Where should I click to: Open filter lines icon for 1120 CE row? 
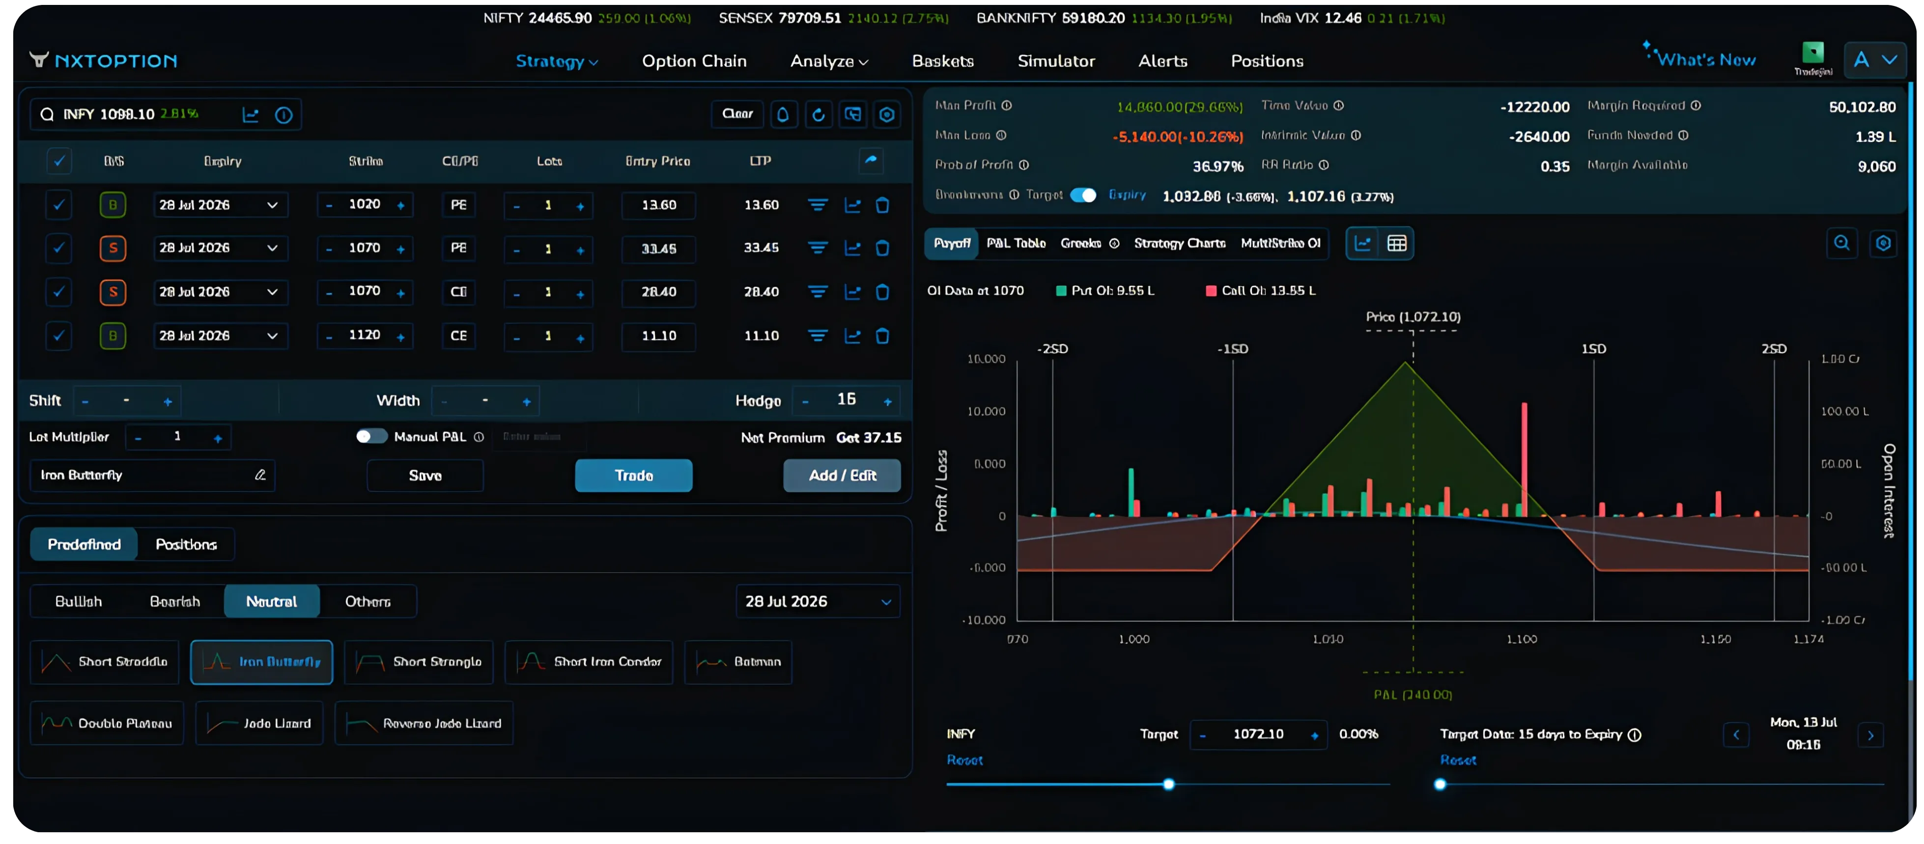(x=818, y=336)
